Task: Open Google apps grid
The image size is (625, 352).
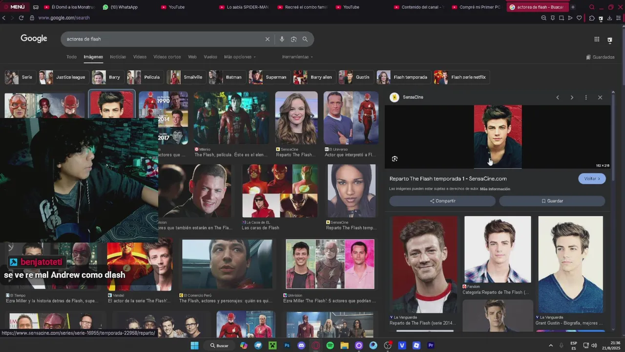Action: pos(597,39)
